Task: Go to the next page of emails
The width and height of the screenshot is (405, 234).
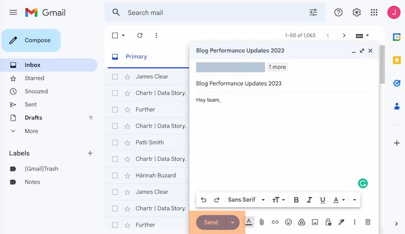Action: pos(344,35)
